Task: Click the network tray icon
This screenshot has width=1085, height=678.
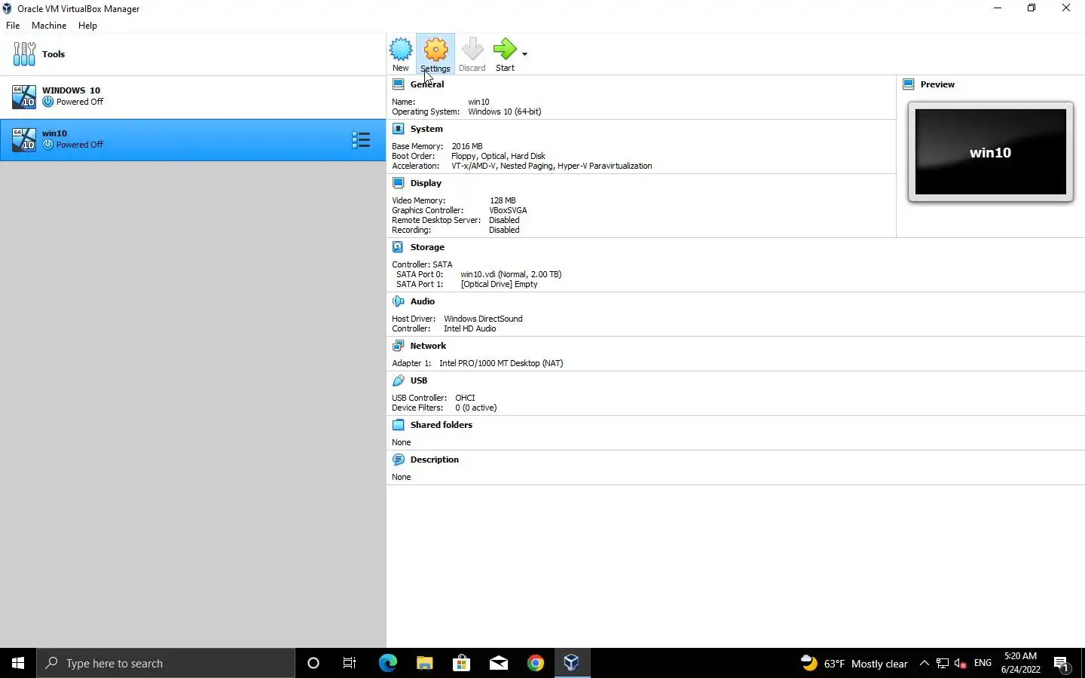Action: coord(943,663)
